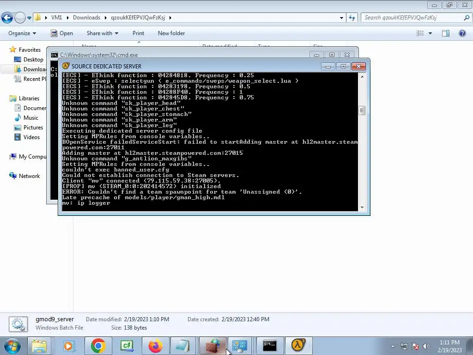Select Downloads in the navigation pane

(30, 69)
